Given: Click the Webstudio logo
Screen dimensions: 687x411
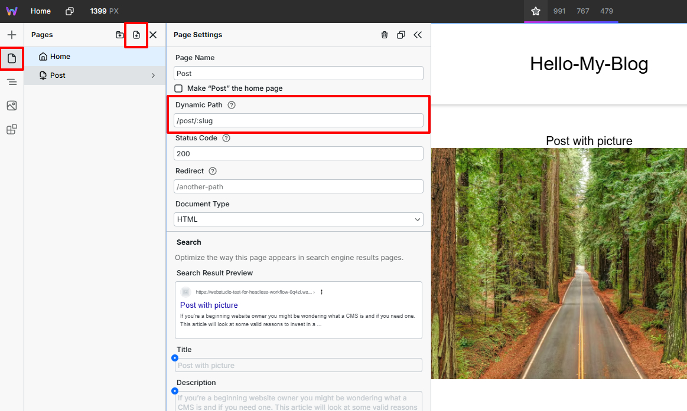Looking at the screenshot, I should point(12,11).
